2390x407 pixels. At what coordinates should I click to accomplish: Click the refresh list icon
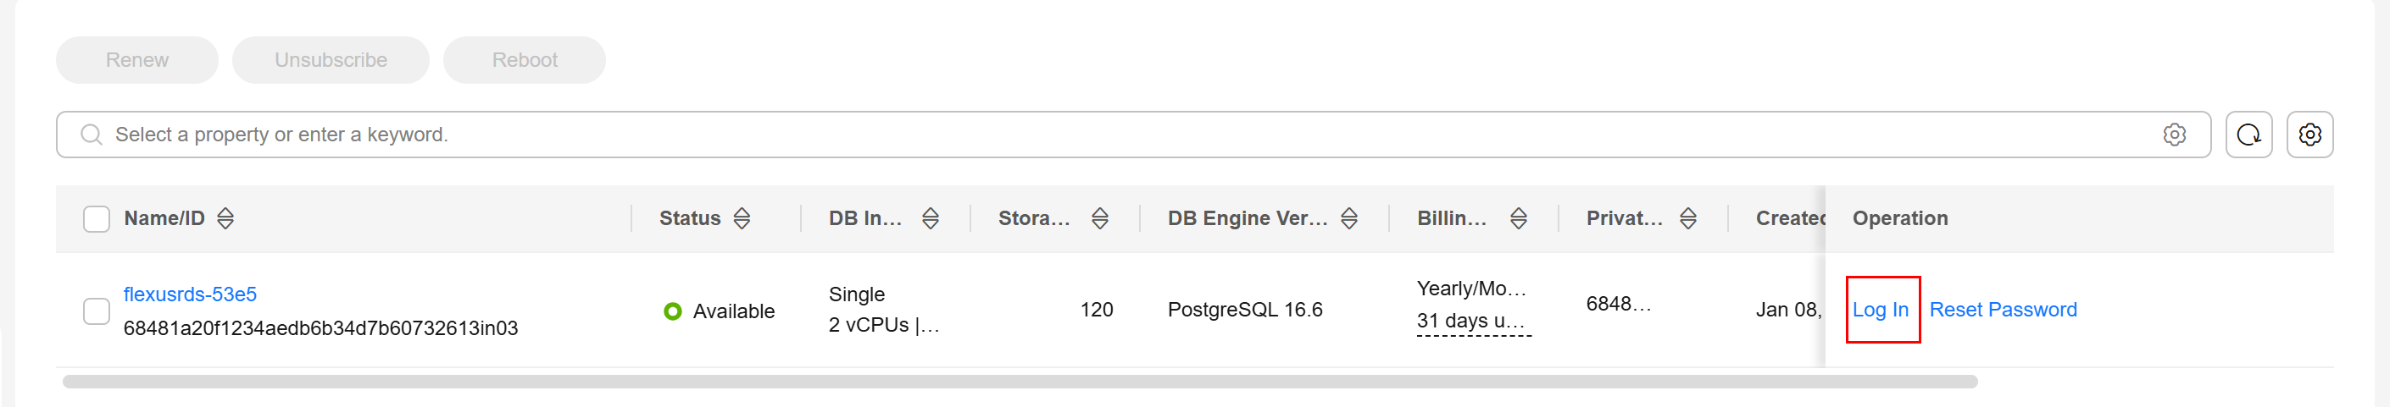(x=2248, y=135)
